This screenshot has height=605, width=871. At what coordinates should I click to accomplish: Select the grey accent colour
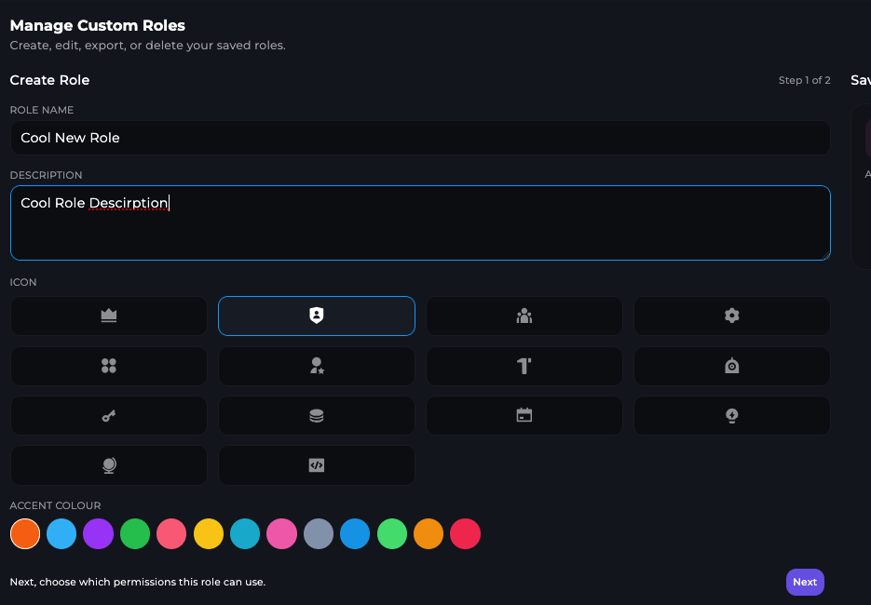click(x=319, y=534)
